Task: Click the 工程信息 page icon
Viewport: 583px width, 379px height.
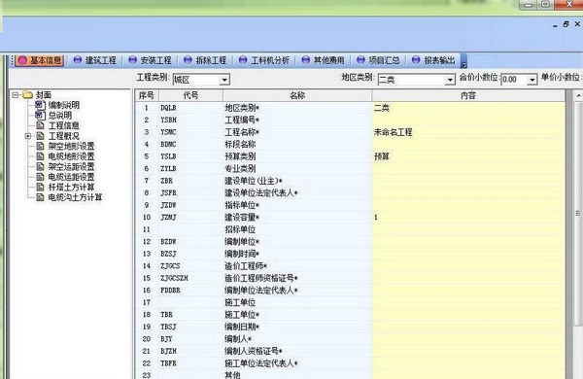Action: 40,125
